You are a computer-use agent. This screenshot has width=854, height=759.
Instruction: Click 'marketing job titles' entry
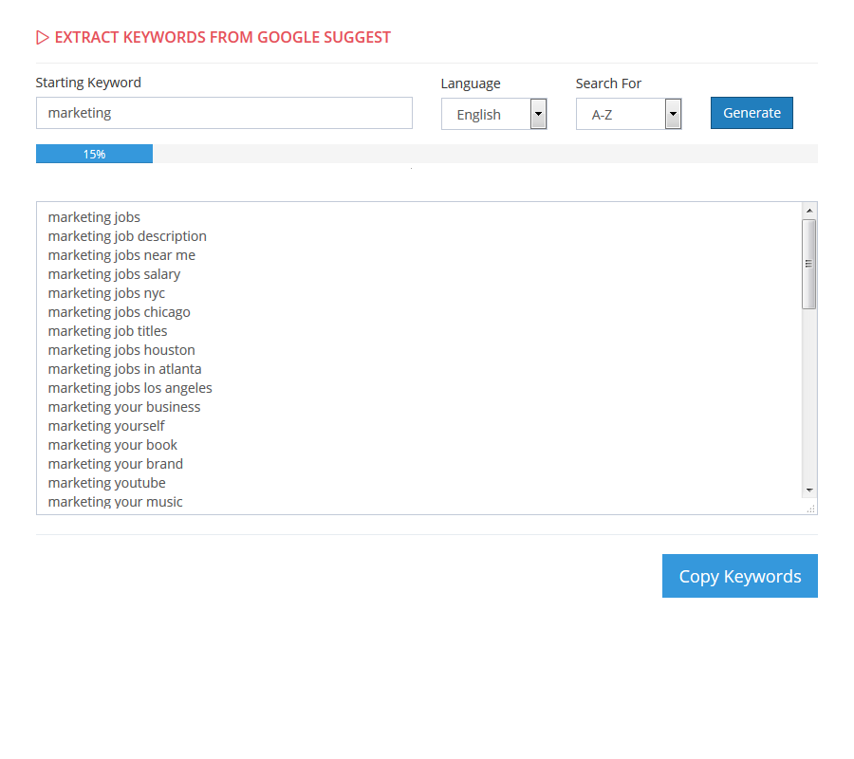[x=108, y=331]
